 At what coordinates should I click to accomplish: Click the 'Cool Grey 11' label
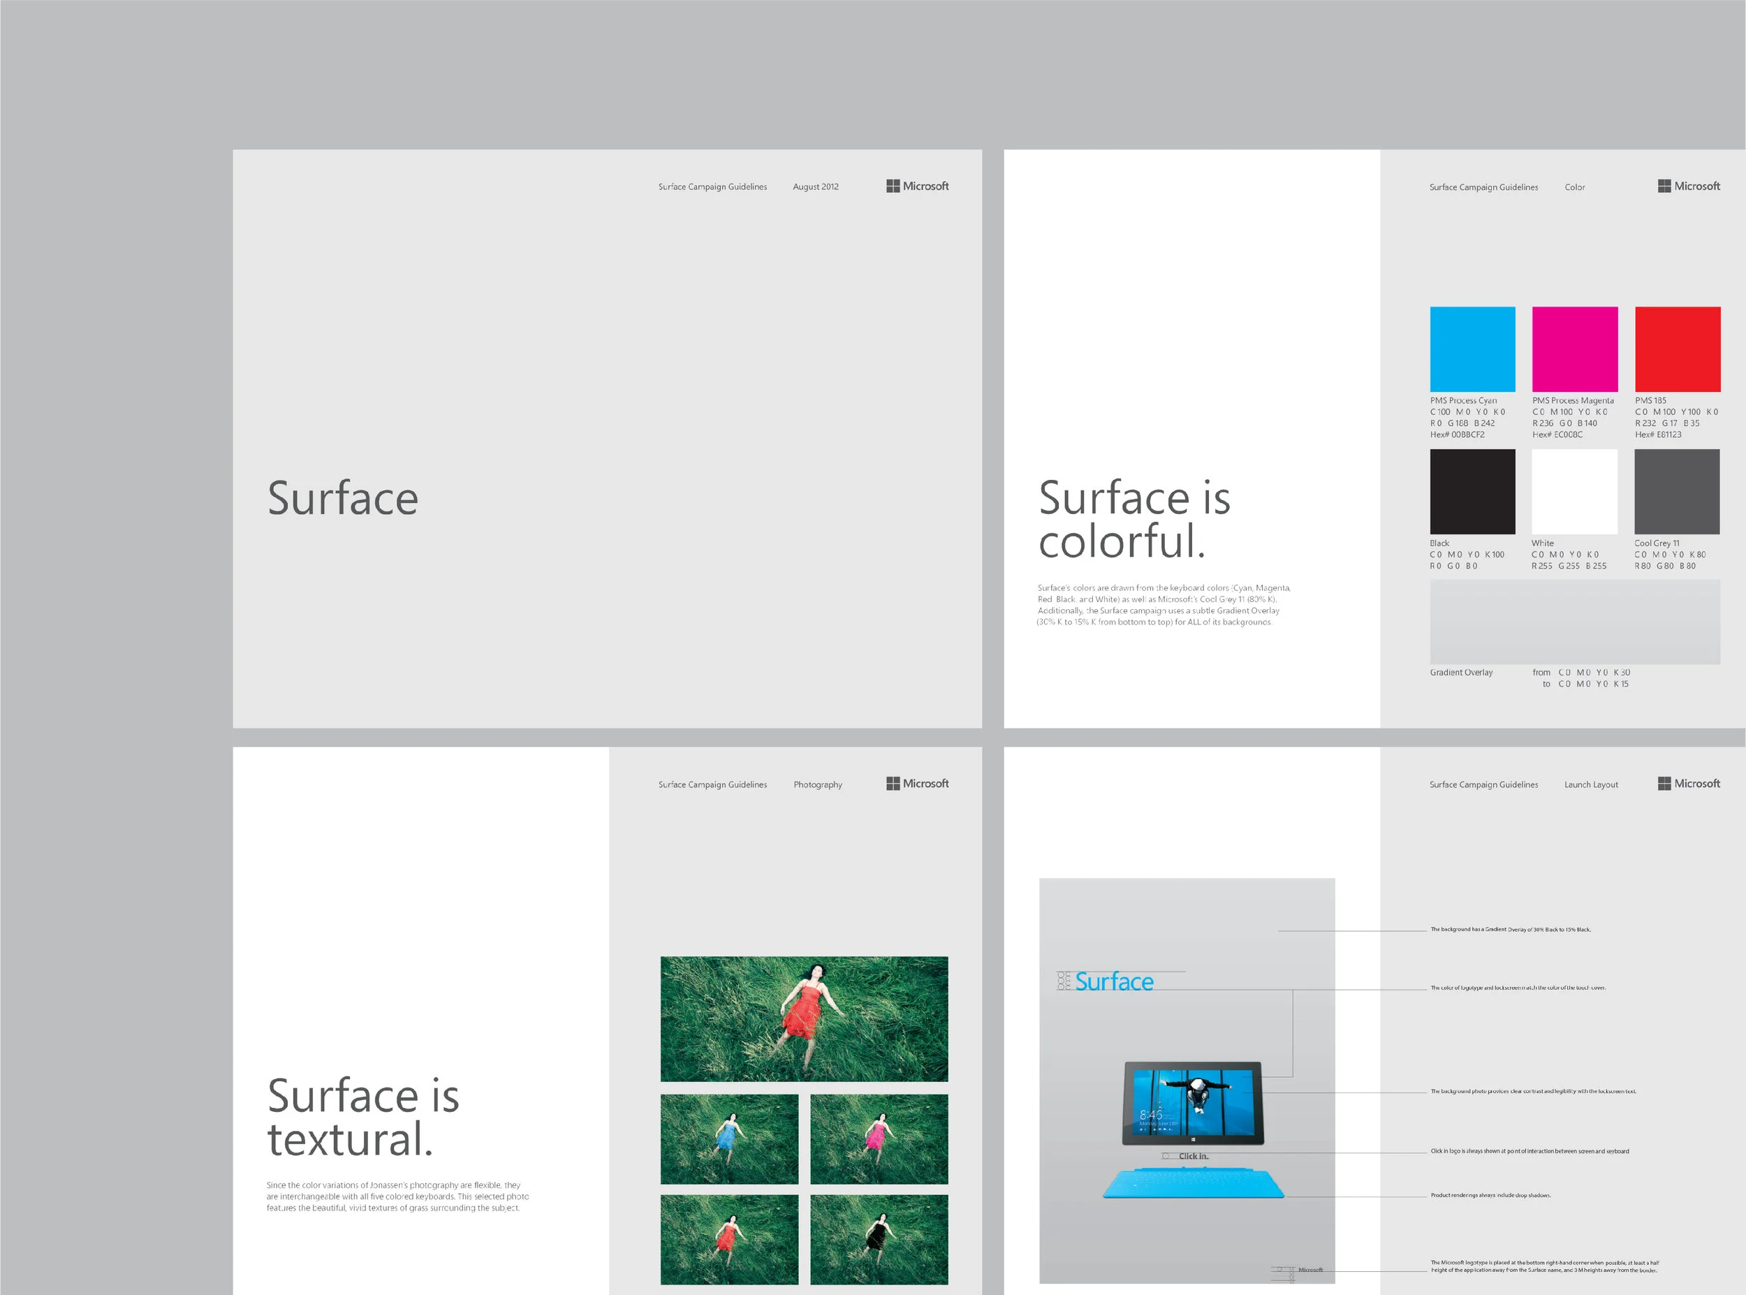coord(1657,543)
